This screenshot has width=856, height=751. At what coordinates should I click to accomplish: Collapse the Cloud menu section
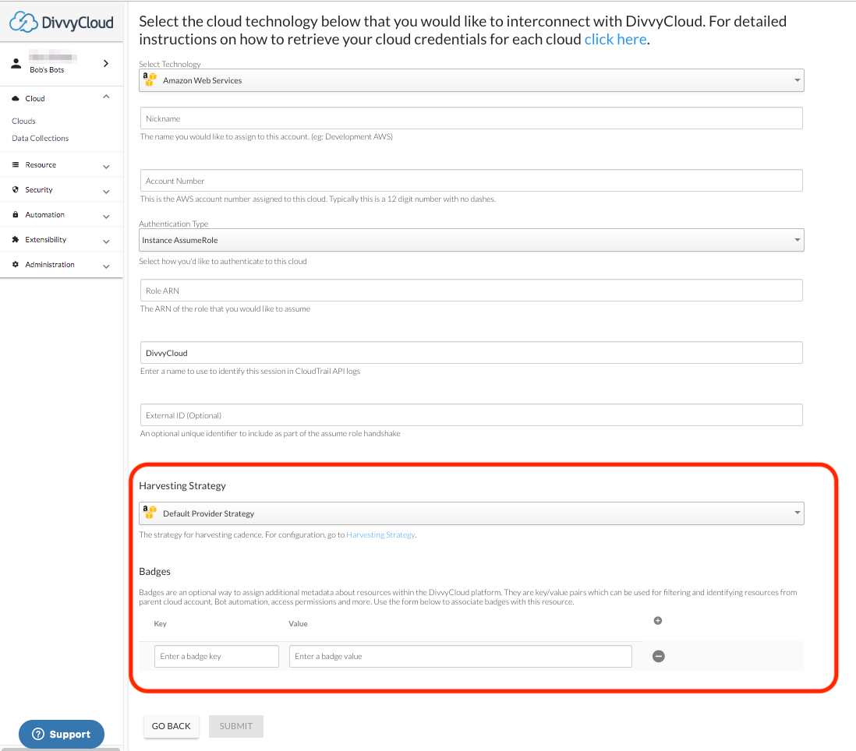(106, 97)
